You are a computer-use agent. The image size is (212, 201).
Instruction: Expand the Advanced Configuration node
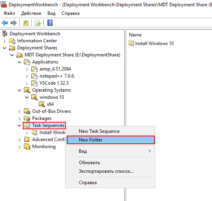point(20,140)
